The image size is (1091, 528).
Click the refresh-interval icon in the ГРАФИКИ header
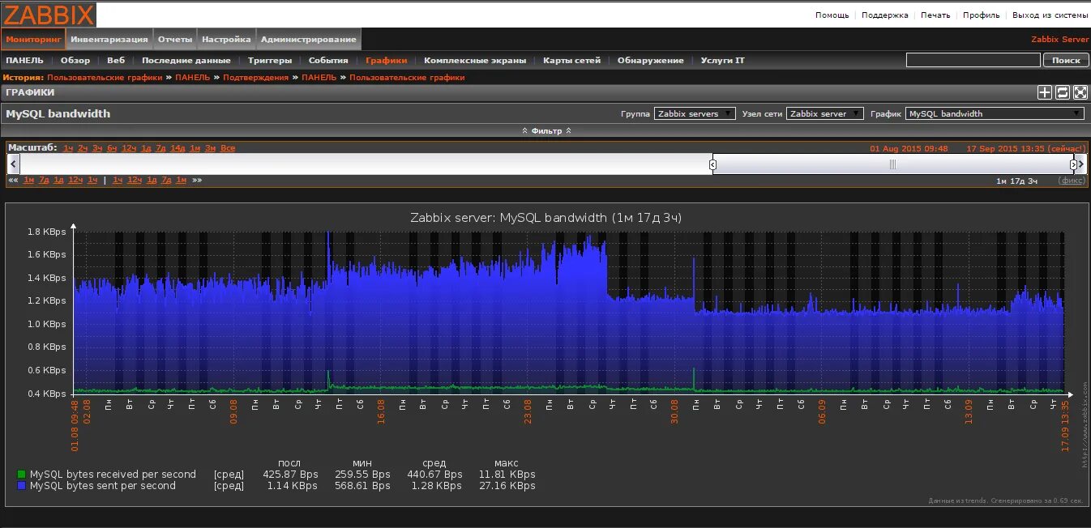[1062, 92]
